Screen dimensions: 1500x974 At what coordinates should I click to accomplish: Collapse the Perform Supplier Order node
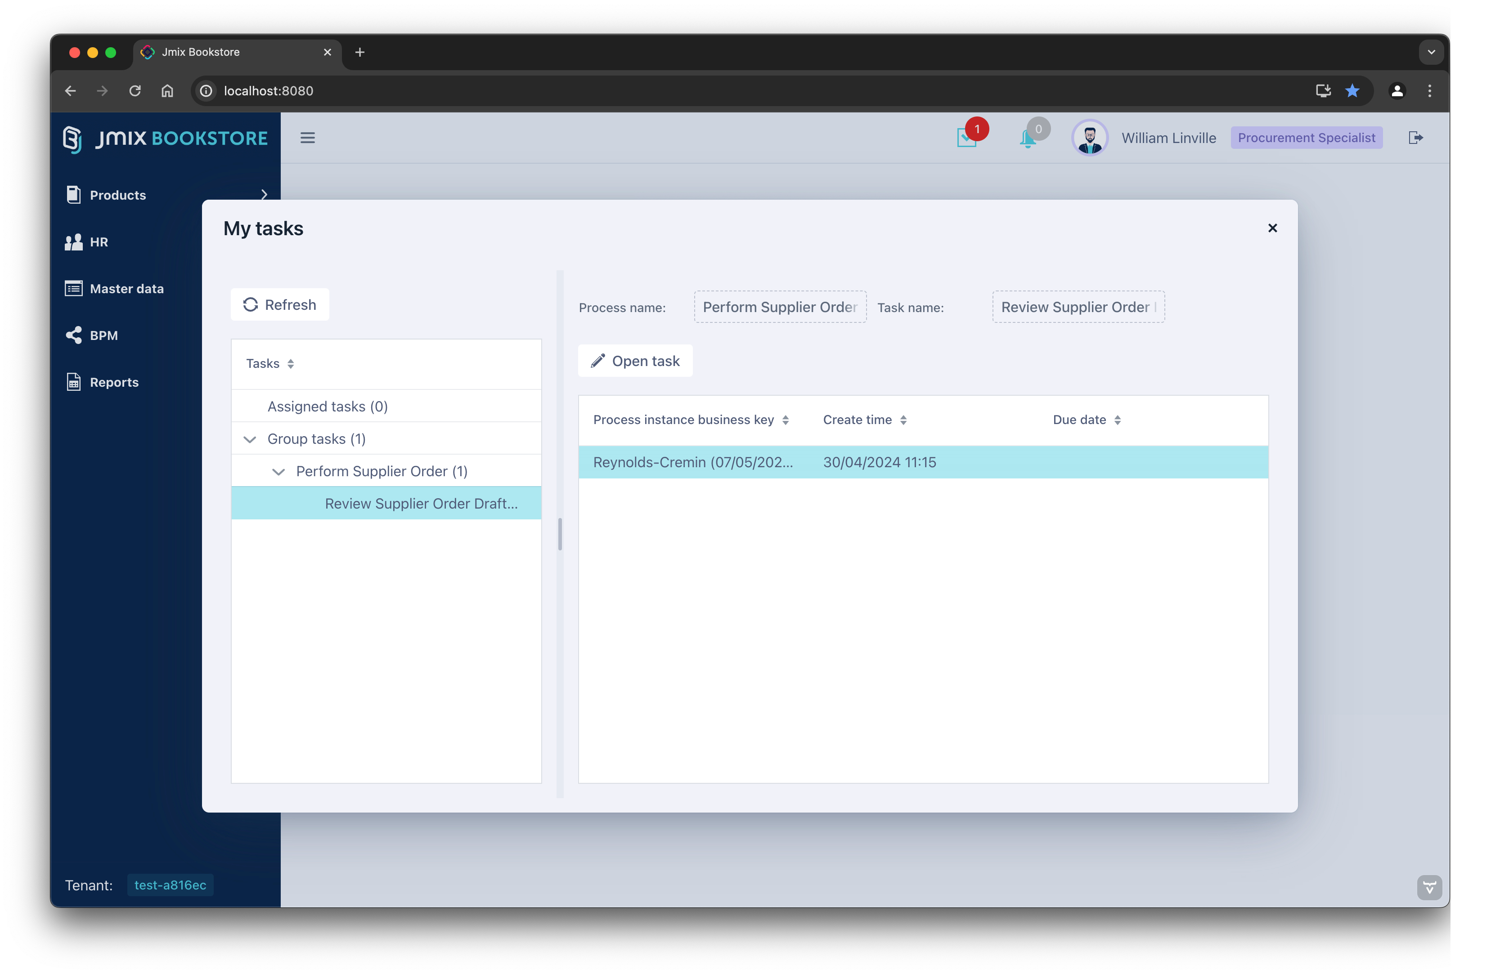click(278, 472)
